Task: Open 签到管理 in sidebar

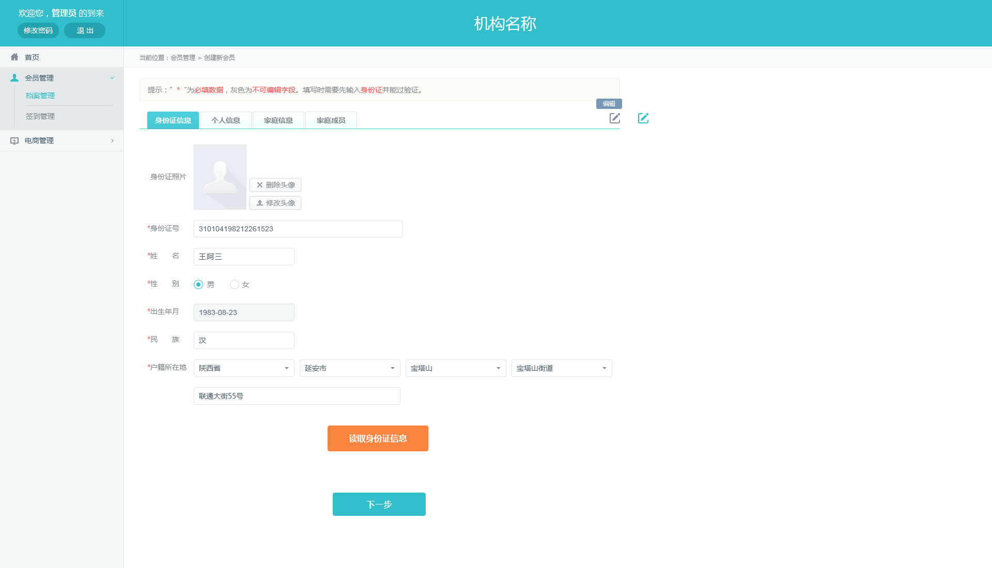Action: [x=40, y=116]
